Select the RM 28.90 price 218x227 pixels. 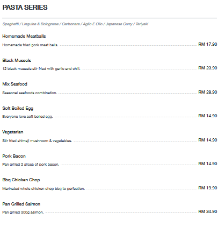coord(208,92)
